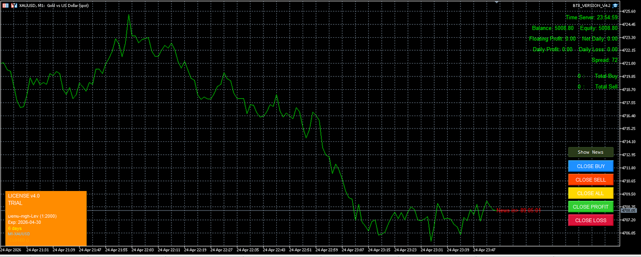Image resolution: width=641 pixels, height=257 pixels.
Task: Click the Daily Loss: 0.00 label
Action: 598,50
